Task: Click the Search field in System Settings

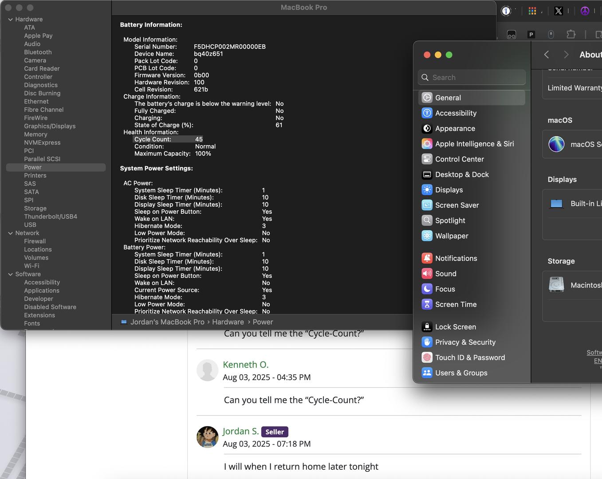Action: pos(472,77)
